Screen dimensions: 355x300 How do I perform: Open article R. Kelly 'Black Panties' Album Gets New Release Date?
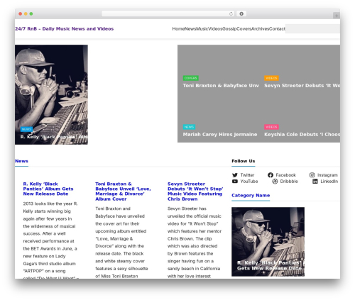click(48, 189)
